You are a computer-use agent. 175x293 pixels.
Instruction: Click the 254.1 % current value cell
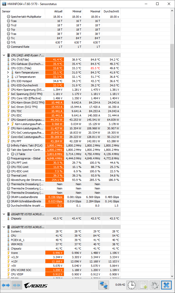pyautogui.click(x=55, y=180)
